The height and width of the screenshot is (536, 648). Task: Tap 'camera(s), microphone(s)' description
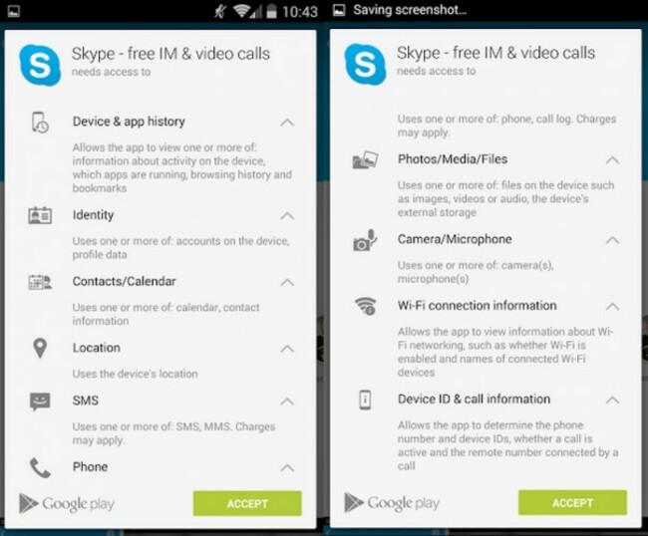[x=476, y=272]
